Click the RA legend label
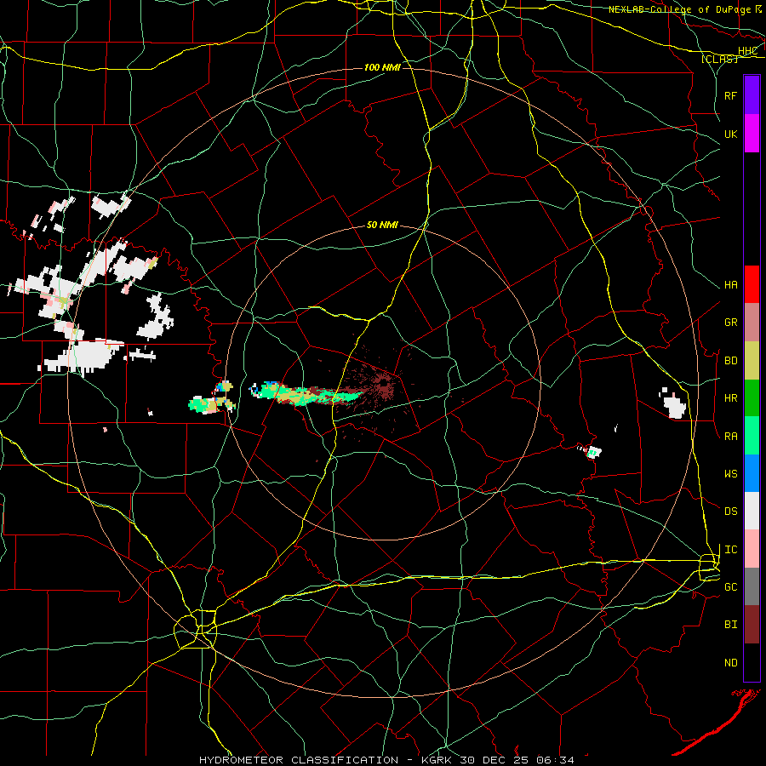This screenshot has width=766, height=766. click(x=730, y=437)
